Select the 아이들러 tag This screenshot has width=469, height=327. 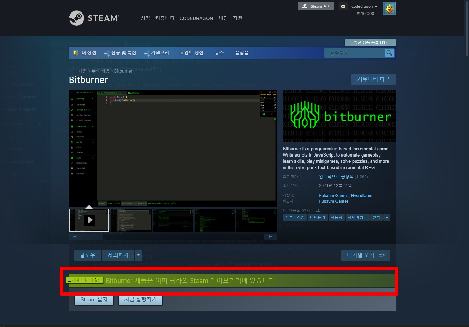coord(317,217)
